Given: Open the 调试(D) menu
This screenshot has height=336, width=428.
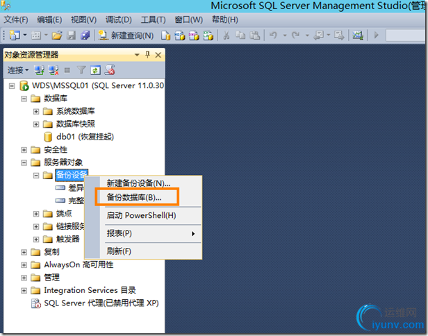Looking at the screenshot, I should pyautogui.click(x=118, y=19).
